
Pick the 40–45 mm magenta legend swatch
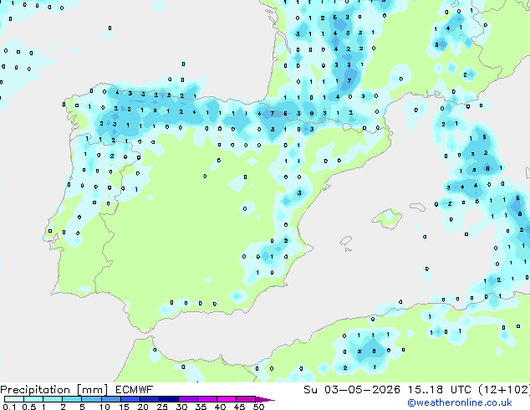(x=227, y=399)
